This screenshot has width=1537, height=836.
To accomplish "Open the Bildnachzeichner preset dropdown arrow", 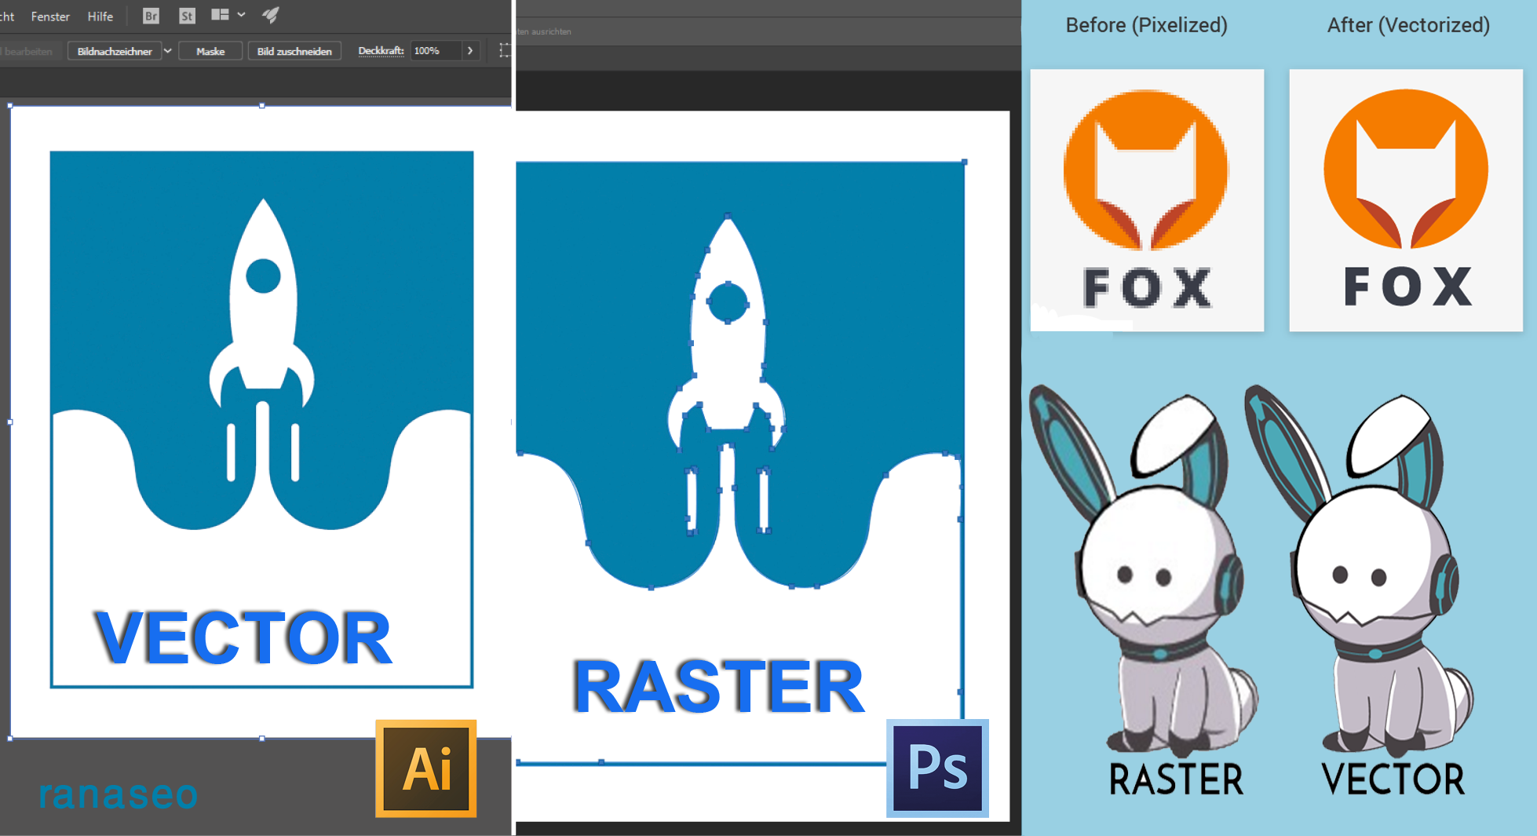I will (167, 50).
